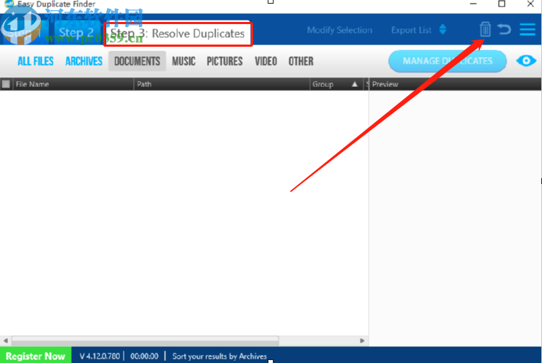Image resolution: width=542 pixels, height=363 pixels.
Task: Open the Pictures tab
Action: (225, 61)
